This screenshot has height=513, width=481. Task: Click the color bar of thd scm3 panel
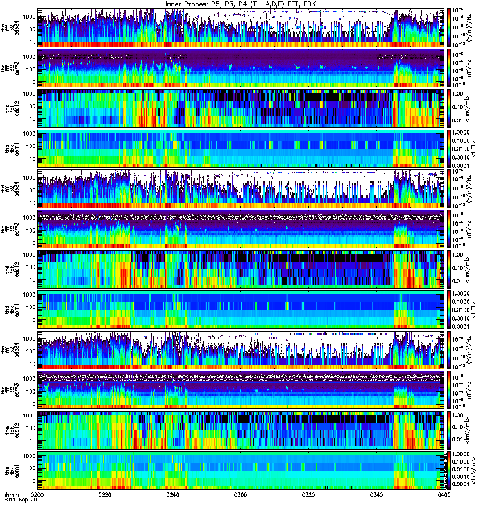(448, 230)
